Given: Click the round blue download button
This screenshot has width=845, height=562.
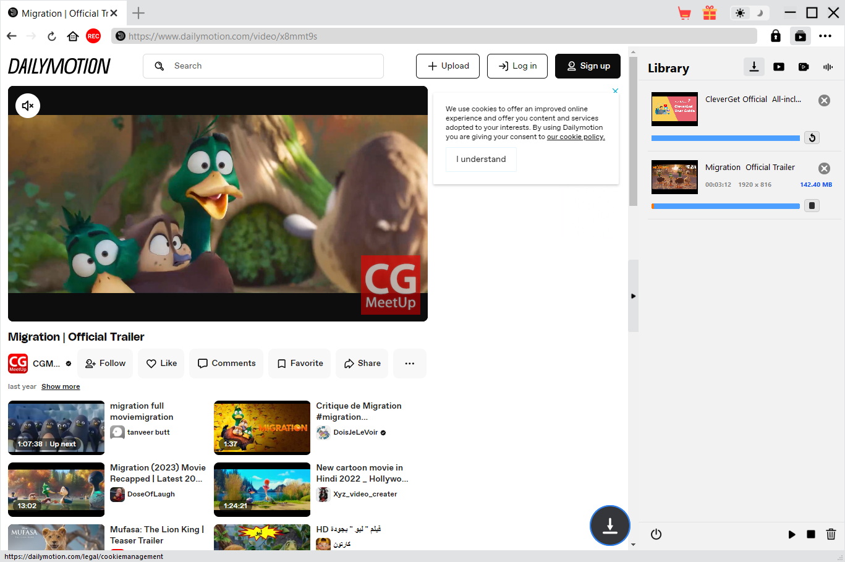Looking at the screenshot, I should [x=610, y=526].
